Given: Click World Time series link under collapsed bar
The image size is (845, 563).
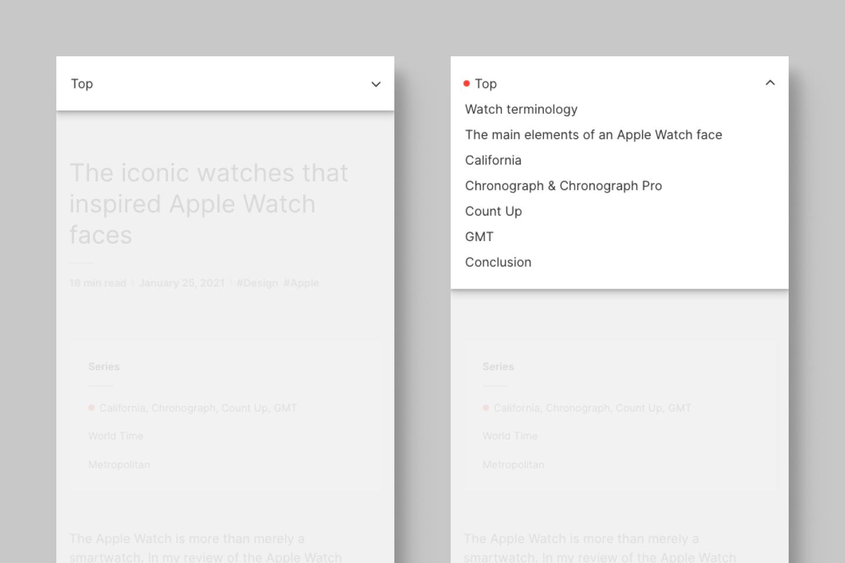Looking at the screenshot, I should pyautogui.click(x=116, y=436).
